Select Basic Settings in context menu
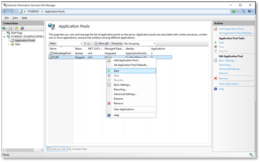The image size is (260, 162). (x=122, y=85)
